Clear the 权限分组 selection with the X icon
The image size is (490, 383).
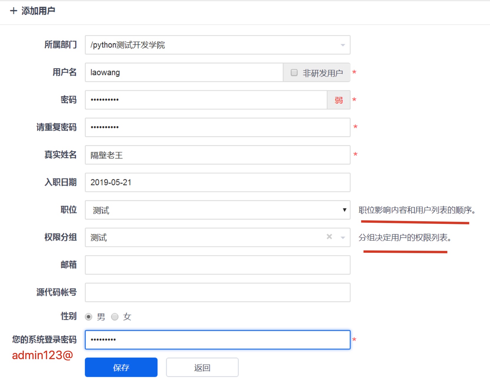[x=329, y=237]
